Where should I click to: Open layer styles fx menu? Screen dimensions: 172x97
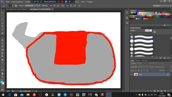coord(151,91)
